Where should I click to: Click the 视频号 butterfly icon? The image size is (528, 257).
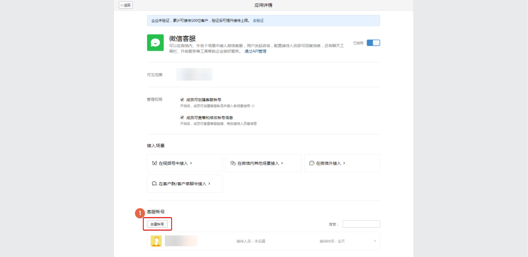pyautogui.click(x=154, y=163)
